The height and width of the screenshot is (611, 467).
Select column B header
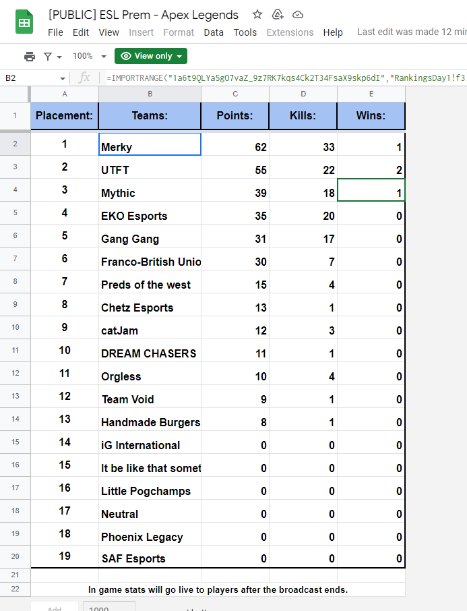click(150, 94)
